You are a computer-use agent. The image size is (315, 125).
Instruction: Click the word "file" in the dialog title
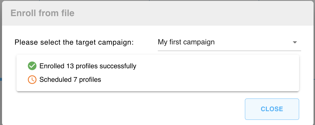pos(68,13)
